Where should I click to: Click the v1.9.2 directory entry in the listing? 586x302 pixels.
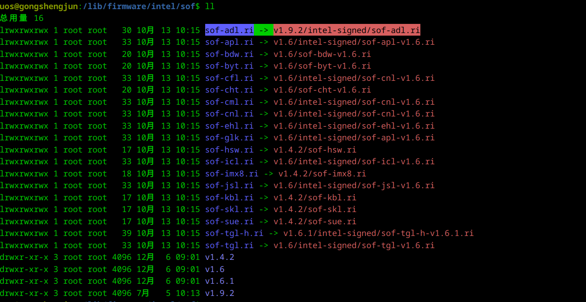click(x=220, y=293)
